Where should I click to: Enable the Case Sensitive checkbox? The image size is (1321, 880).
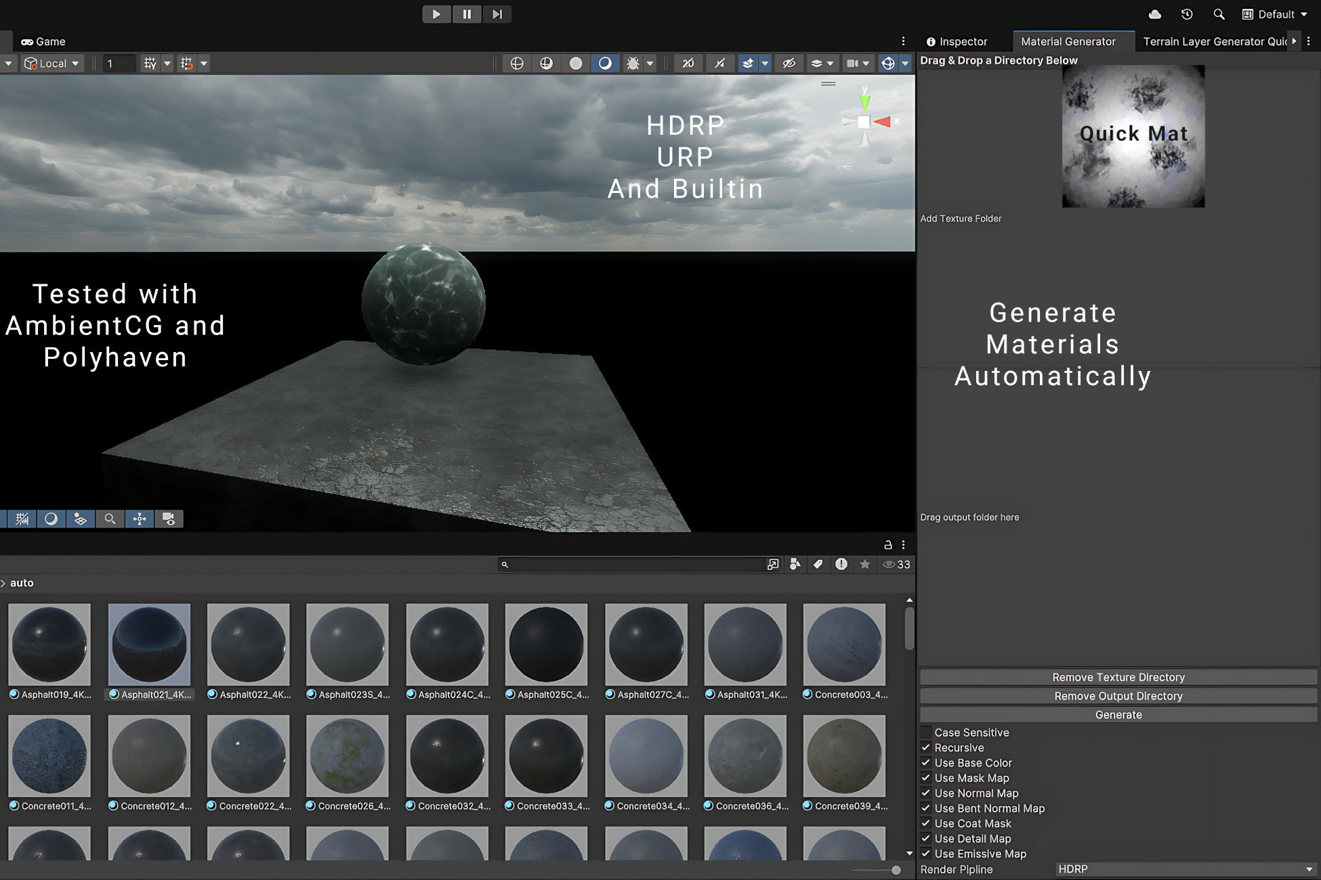click(x=925, y=732)
